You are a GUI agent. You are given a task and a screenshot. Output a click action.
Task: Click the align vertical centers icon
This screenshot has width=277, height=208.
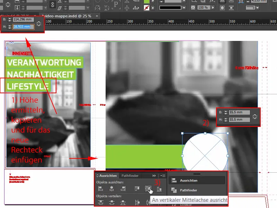click(x=148, y=189)
